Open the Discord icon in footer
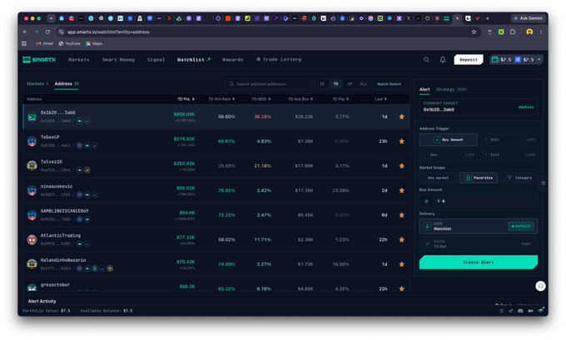566x340 pixels. [x=520, y=311]
